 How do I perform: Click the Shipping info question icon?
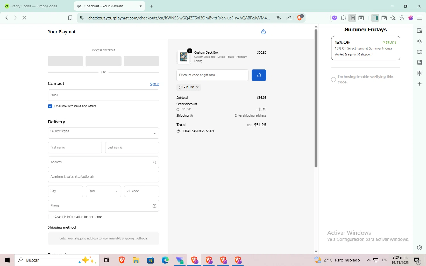[191, 116]
